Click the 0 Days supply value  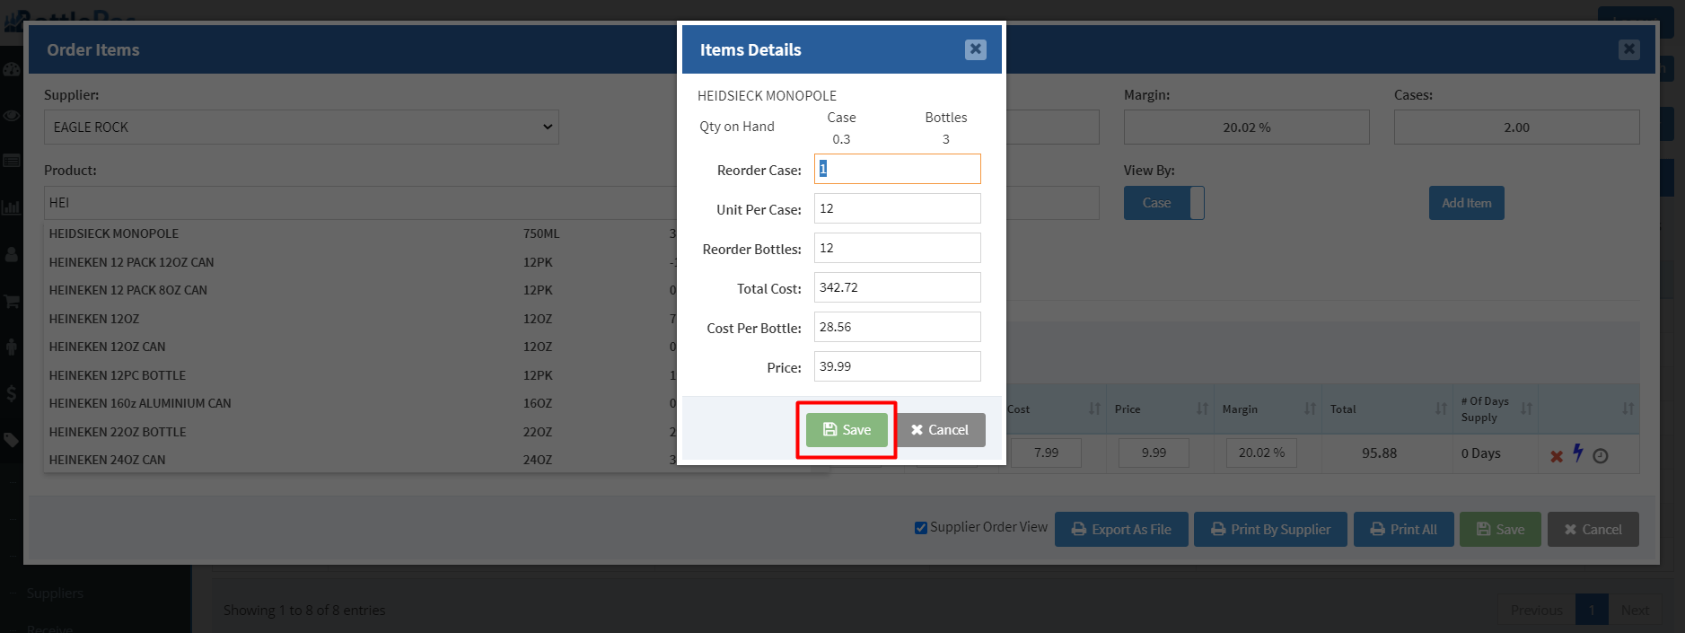pos(1480,453)
